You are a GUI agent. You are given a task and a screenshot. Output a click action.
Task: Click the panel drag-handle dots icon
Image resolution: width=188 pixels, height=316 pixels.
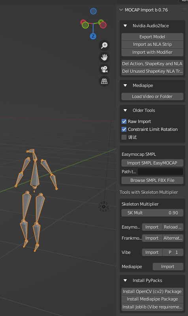coord(184,9)
